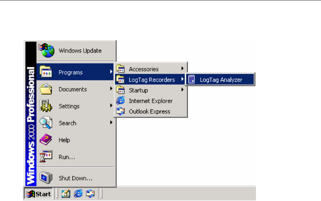Click the Settings gear icon

pyautogui.click(x=46, y=106)
